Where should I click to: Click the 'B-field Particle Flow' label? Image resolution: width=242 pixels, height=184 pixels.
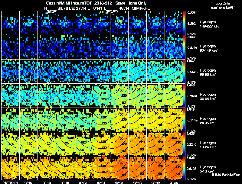pos(226,175)
